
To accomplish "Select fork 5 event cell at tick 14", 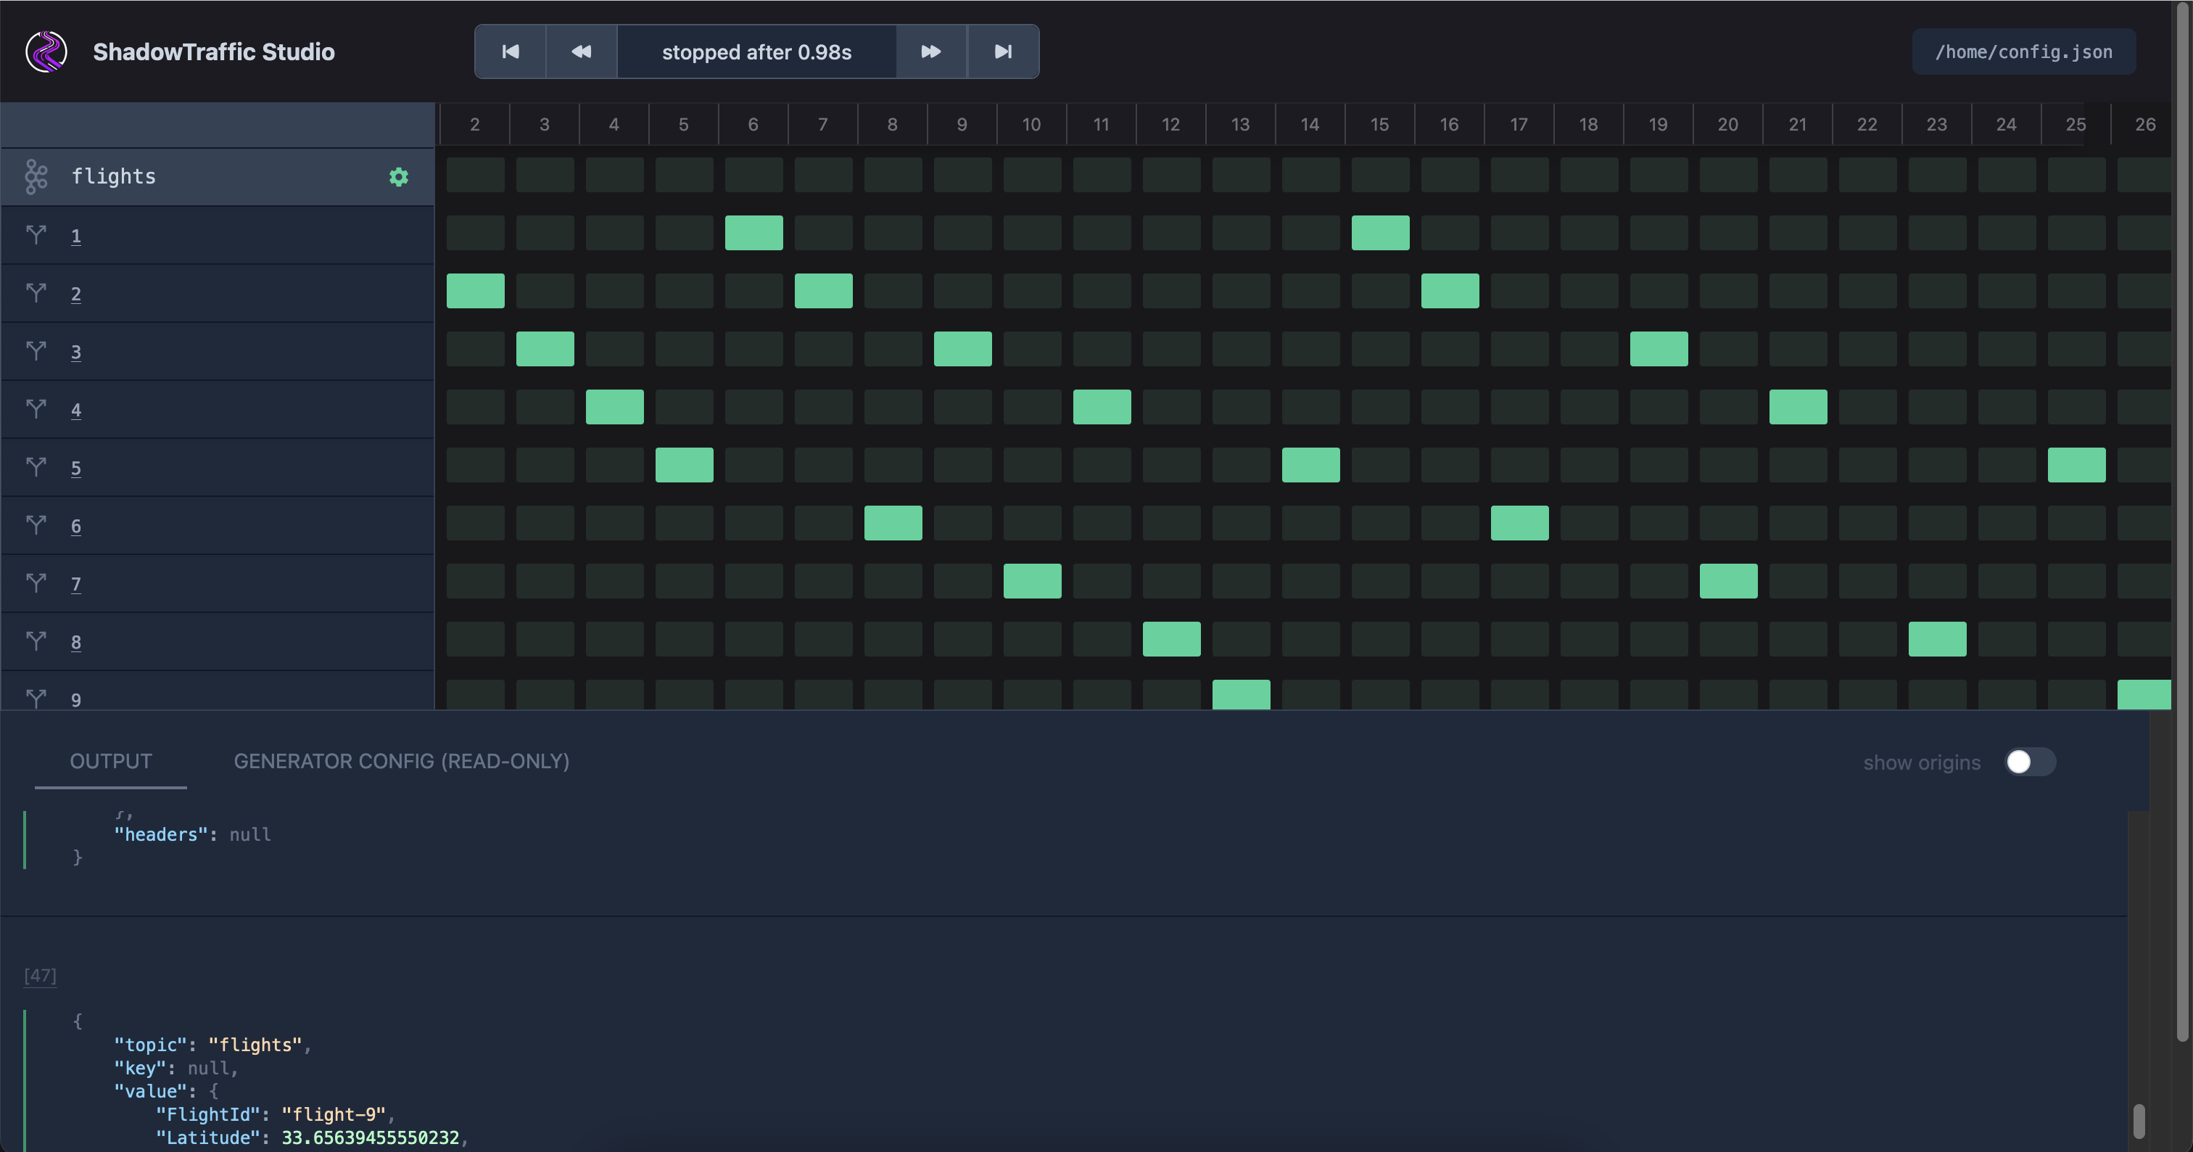I will pos(1311,465).
